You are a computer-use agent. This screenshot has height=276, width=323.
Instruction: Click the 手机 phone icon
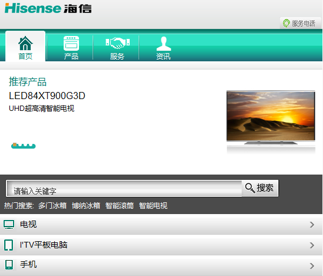[9, 265]
